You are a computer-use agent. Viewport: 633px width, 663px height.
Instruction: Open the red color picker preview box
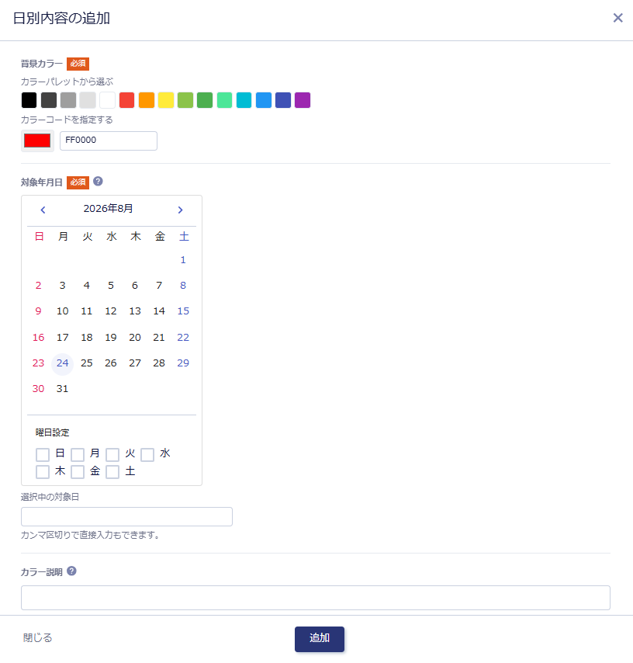[x=37, y=141]
